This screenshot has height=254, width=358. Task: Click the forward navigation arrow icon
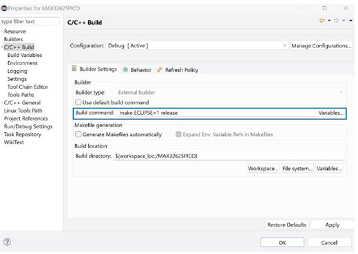[337, 21]
